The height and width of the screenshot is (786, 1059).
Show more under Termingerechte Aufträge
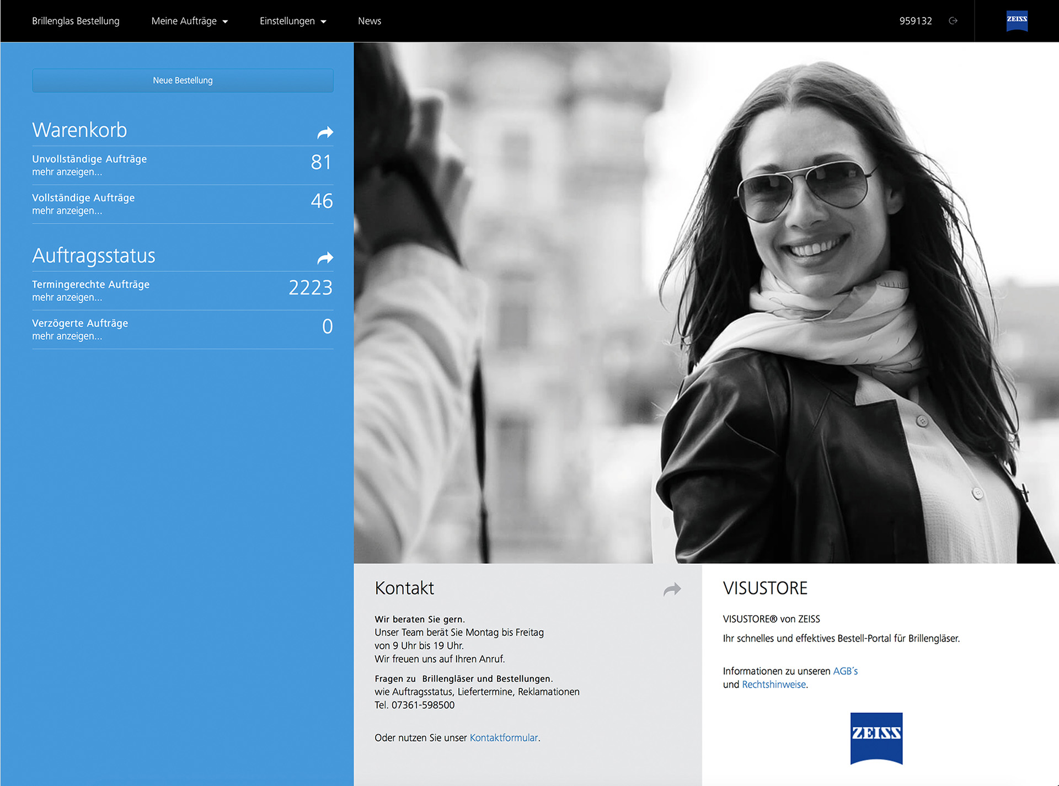click(x=67, y=297)
